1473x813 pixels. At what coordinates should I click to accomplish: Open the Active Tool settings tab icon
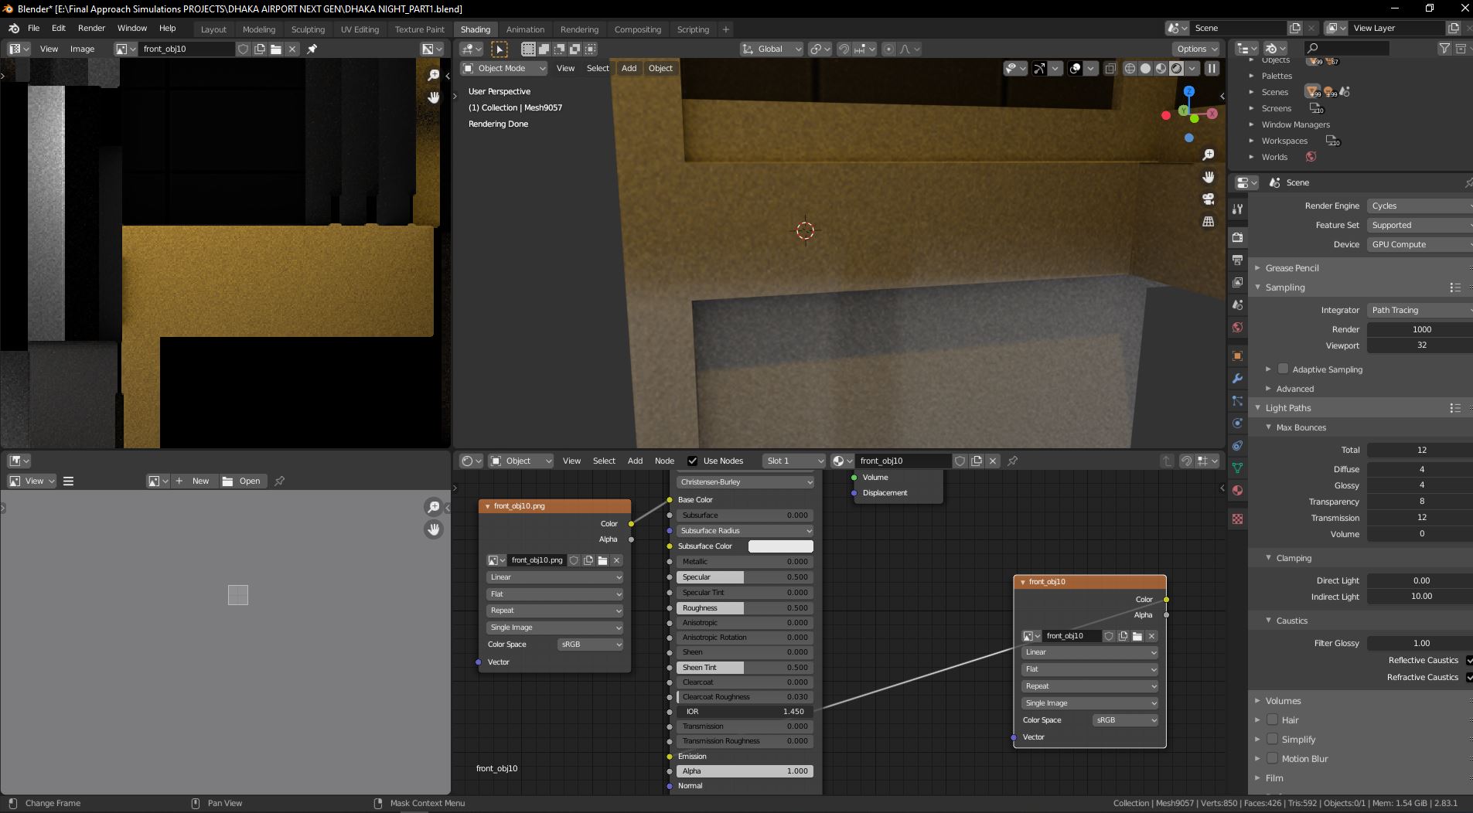pyautogui.click(x=1237, y=209)
